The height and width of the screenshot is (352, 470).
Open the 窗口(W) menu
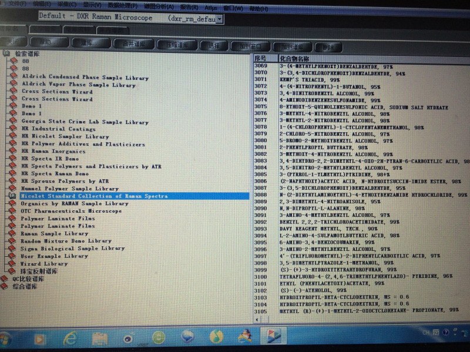[x=233, y=8]
